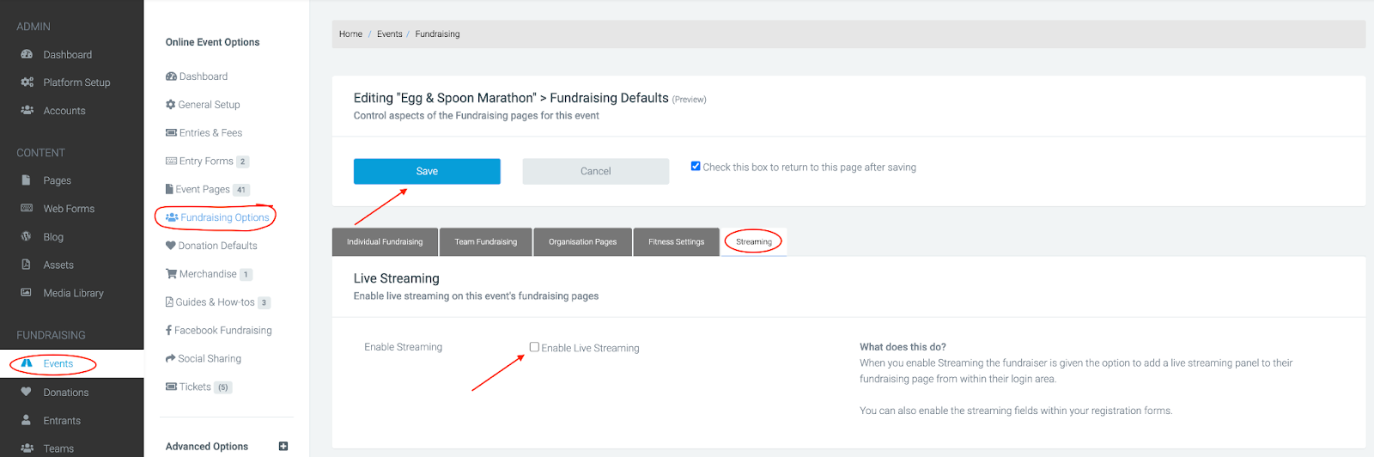Screen dimensions: 1374x457
Task: Click the Enable Streaming field label
Action: [403, 347]
